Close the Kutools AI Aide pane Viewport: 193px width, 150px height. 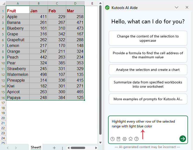tap(187, 8)
